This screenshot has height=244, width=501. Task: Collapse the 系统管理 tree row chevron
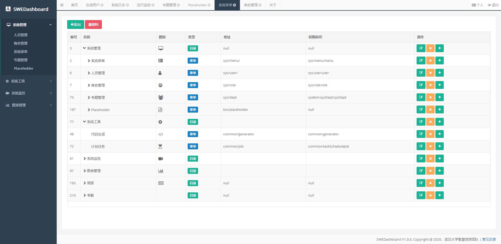[84, 48]
